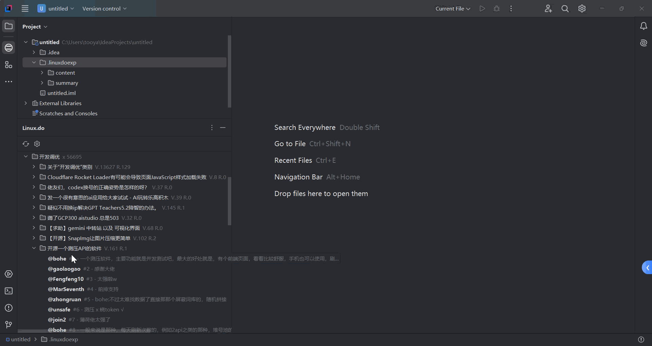Viewport: 652px width, 346px height.
Task: Click the status bar problems indicator icon
Action: click(x=641, y=340)
